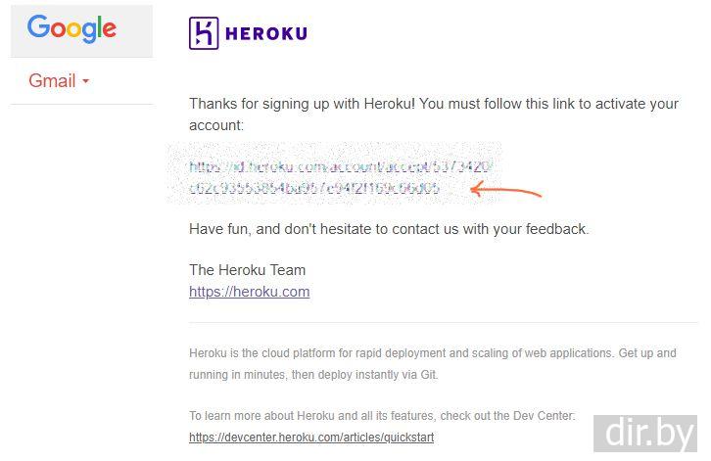Click the orange hand-drawn arrow

(505, 190)
